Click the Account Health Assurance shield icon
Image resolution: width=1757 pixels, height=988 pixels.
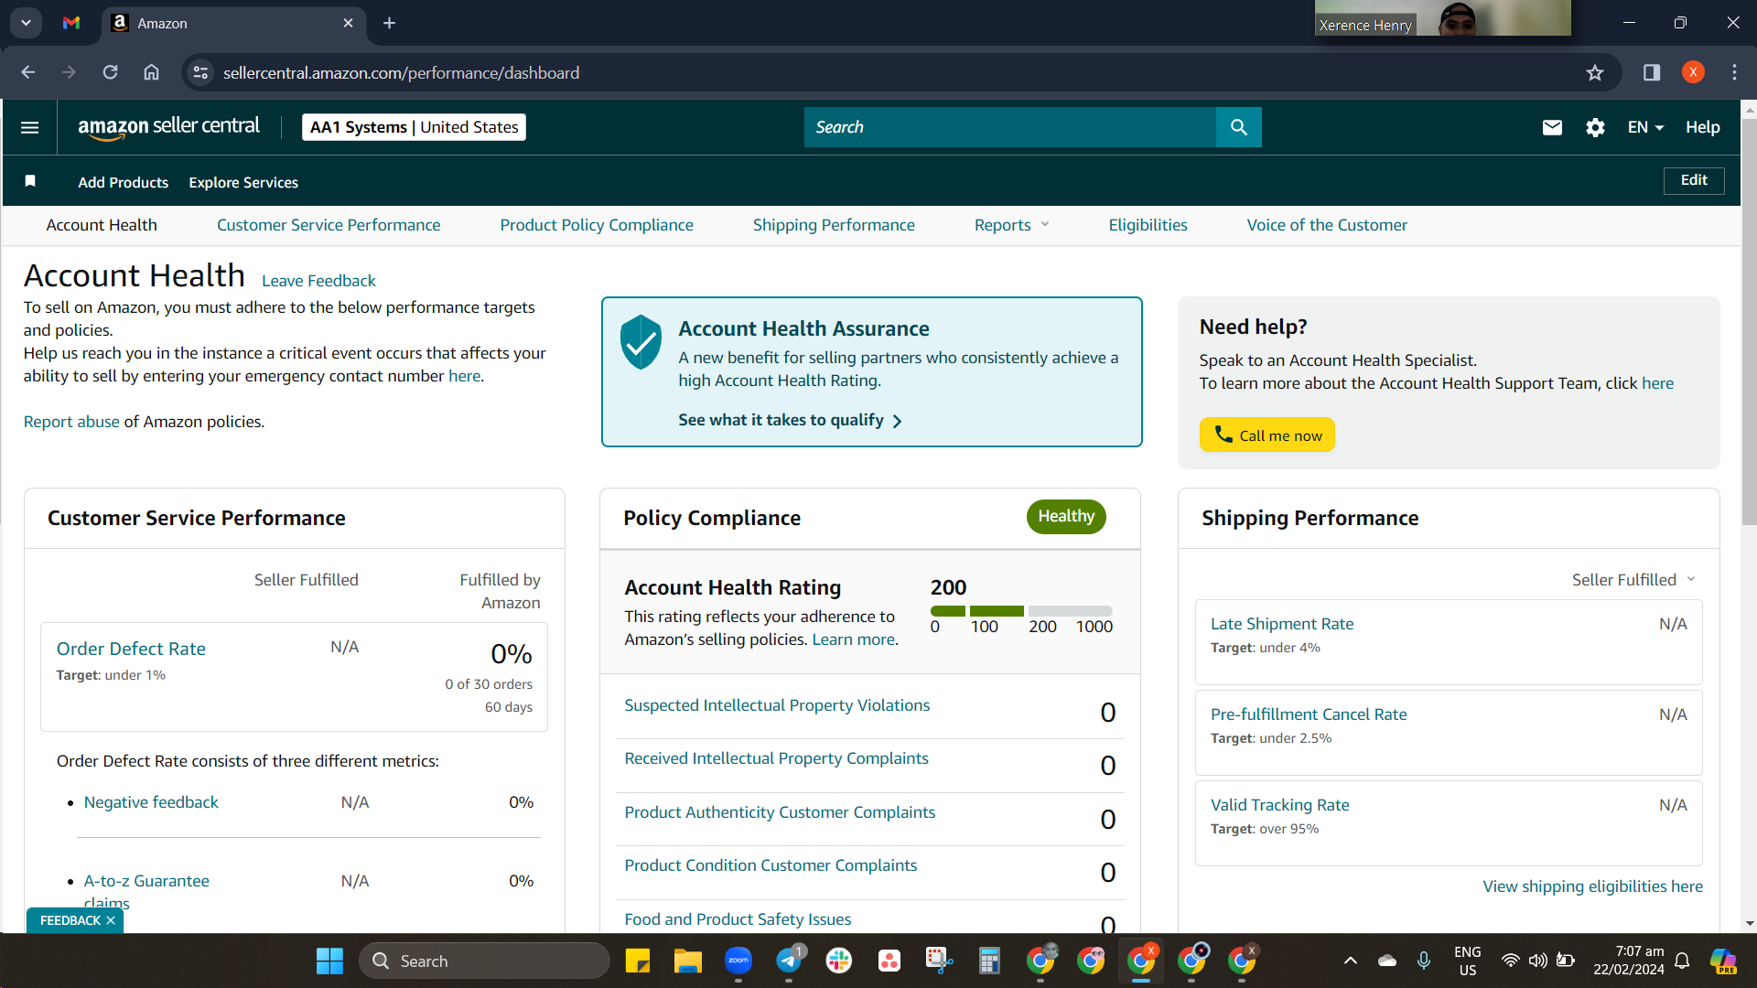pos(641,342)
